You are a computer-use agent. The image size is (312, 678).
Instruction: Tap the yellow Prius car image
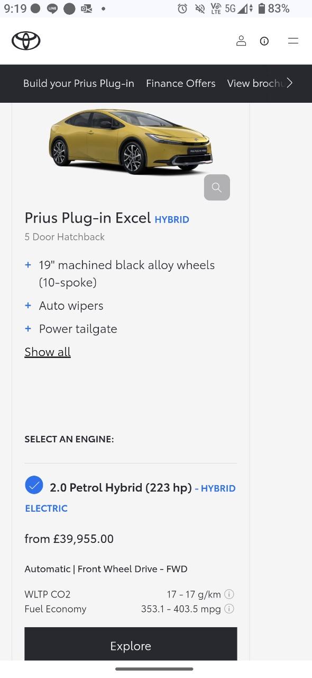pos(131,141)
